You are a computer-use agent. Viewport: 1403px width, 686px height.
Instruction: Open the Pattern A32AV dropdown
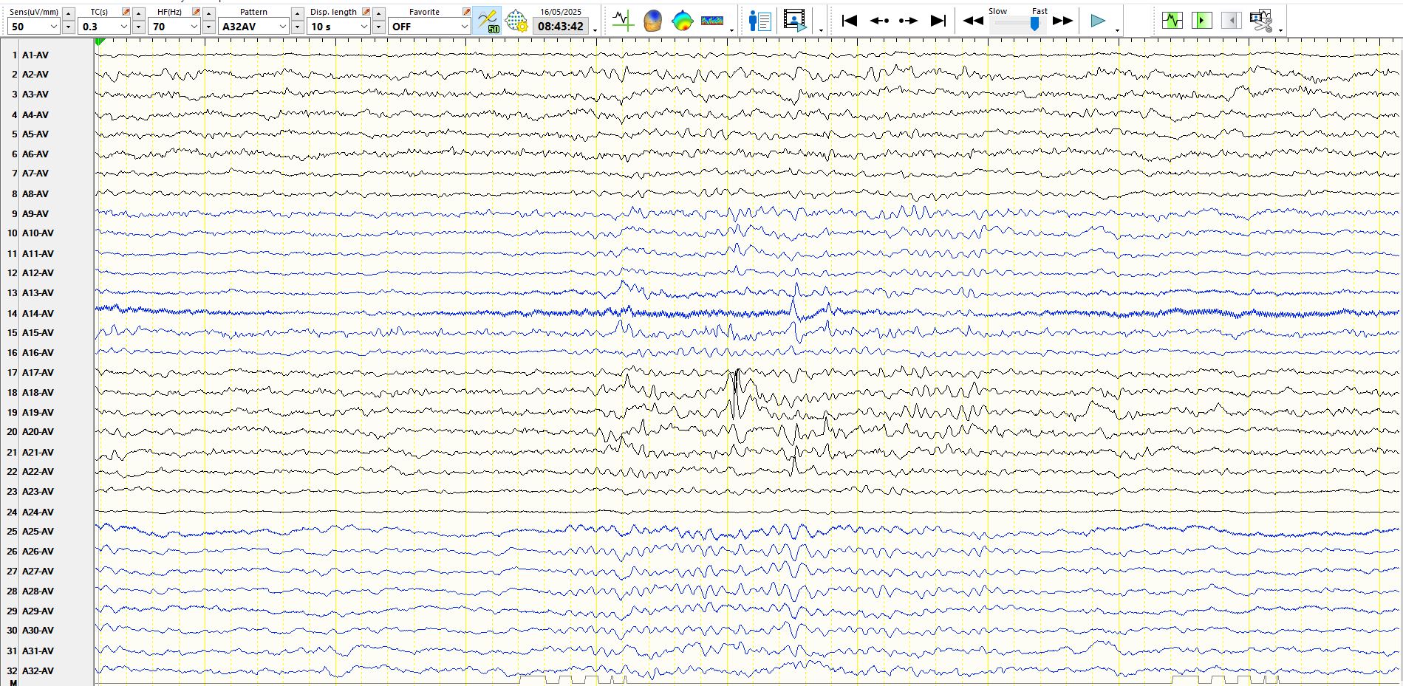[282, 27]
